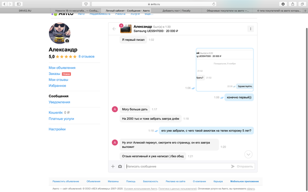Open the Samsung TV listing thumbnail
The image size is (308, 192).
pos(126,29)
